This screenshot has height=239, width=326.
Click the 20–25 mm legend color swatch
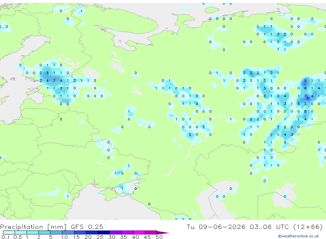[92, 232]
